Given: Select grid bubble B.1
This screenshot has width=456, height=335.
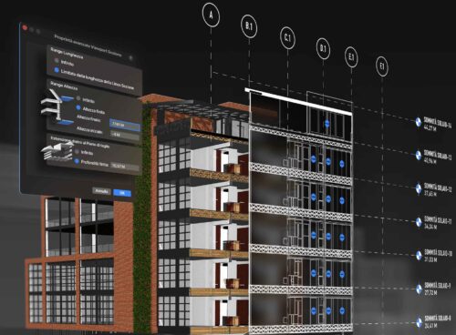Looking at the screenshot, I should (x=249, y=26).
